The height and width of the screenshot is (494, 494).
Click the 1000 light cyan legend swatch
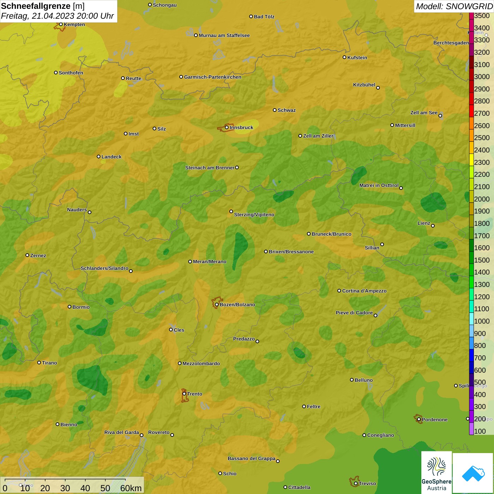(471, 319)
